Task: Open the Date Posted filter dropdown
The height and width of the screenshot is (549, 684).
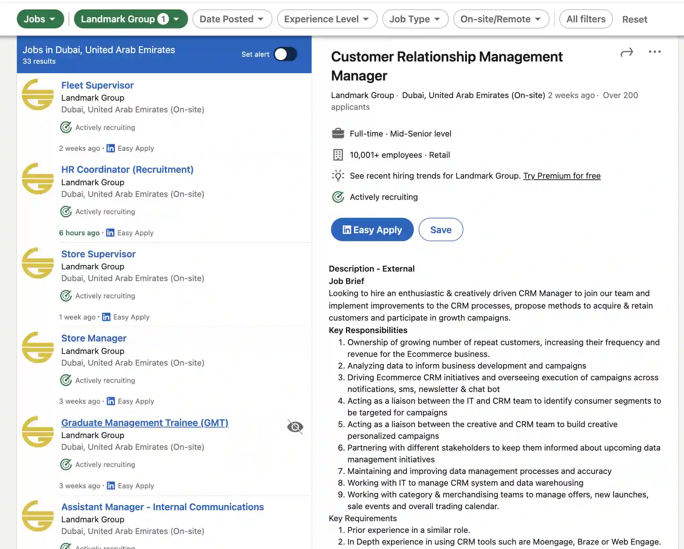Action: tap(232, 19)
